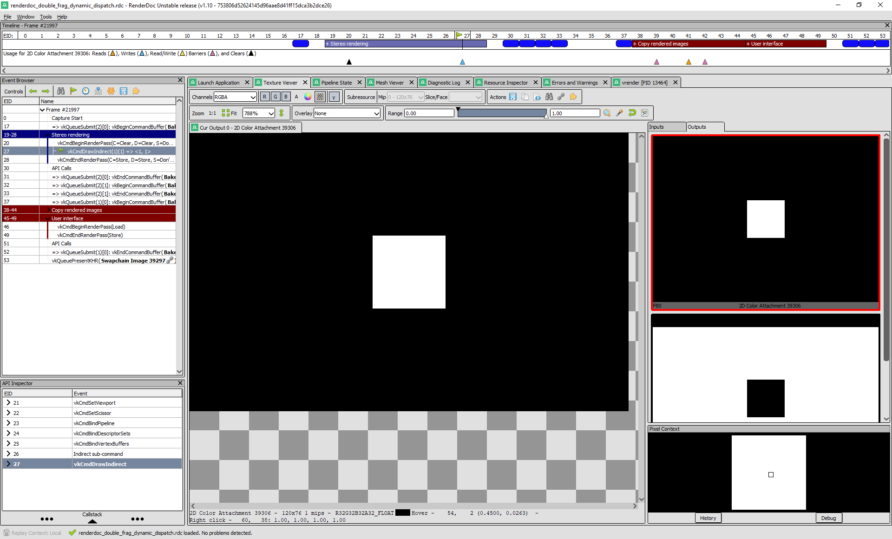Viewport: 892px width, 539px height.
Task: Click the range maximum 1.00 input field
Action: pos(575,113)
